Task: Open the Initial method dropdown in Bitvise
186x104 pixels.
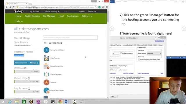Action: tap(154, 53)
